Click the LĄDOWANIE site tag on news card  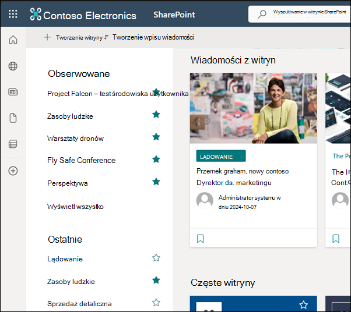[221, 156]
